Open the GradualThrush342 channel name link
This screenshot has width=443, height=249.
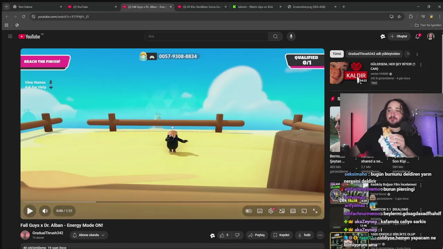pyautogui.click(x=48, y=233)
